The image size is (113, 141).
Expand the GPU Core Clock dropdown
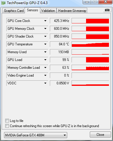click(45, 21)
